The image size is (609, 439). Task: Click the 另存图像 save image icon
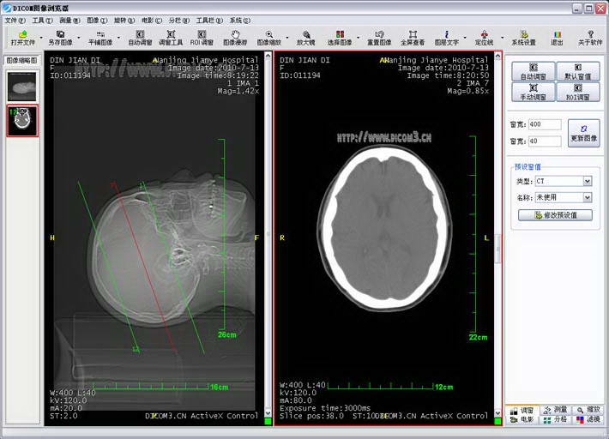[x=60, y=38]
